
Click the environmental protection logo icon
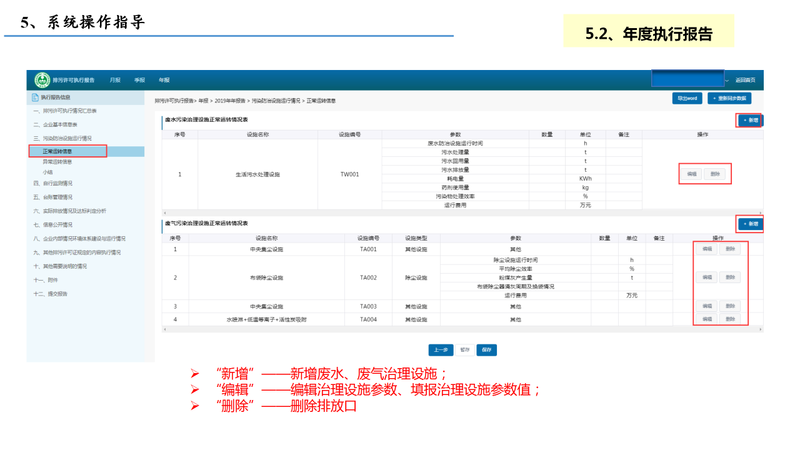tap(42, 80)
